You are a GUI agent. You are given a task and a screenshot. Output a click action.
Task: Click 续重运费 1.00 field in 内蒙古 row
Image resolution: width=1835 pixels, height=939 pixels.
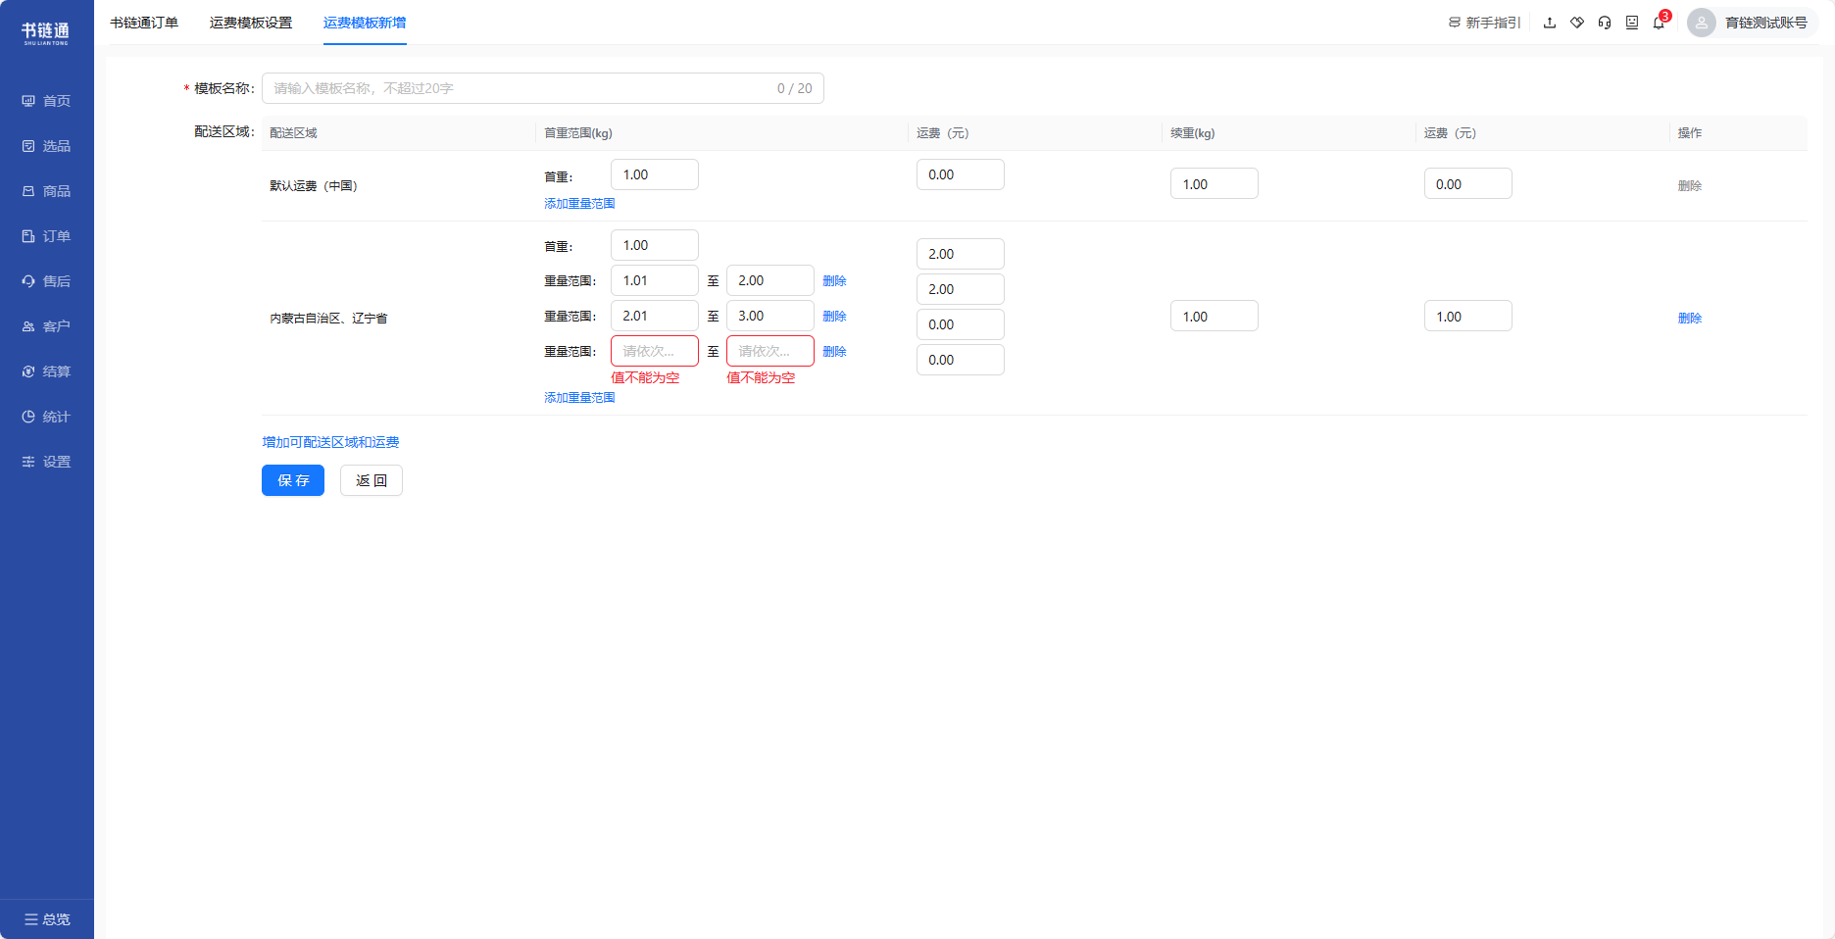1468,316
